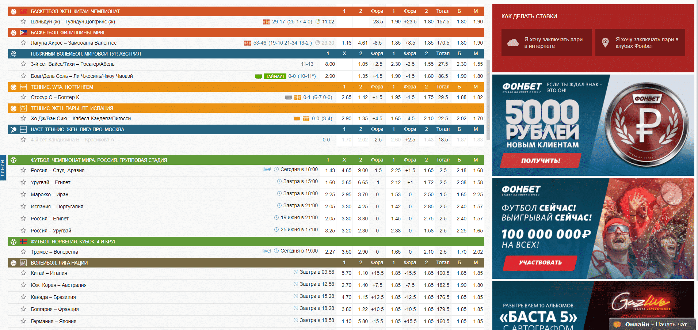Choose Я хочу заключать пари в клубах Фонбет

640,43
